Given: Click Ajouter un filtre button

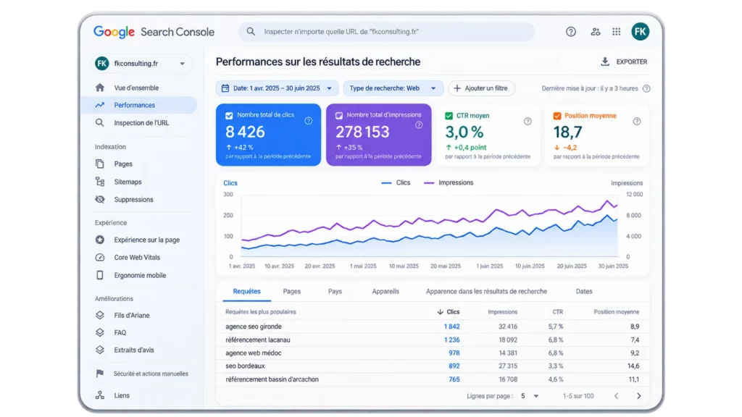Looking at the screenshot, I should click(x=481, y=88).
